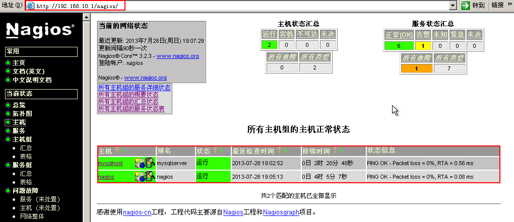514x222 pixels.
Task: Open 汇总 under 主机组
Action: [26, 147]
